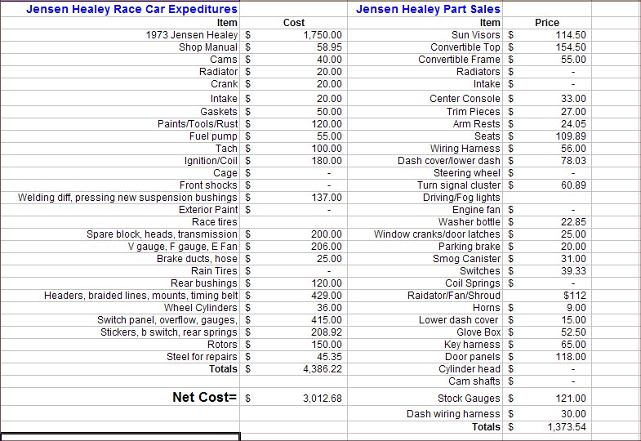Viewport: 641px width, 441px height.
Task: Select the 429.00 cost cell
Action: (293, 296)
